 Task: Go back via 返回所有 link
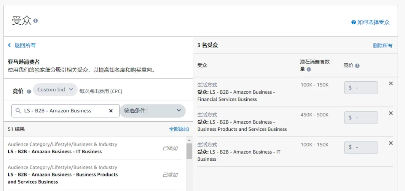[x=22, y=45]
